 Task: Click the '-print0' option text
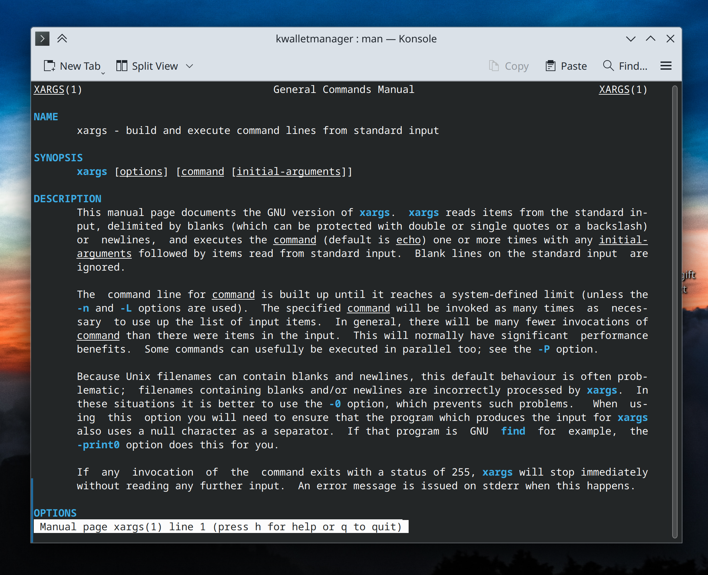[x=98, y=445]
